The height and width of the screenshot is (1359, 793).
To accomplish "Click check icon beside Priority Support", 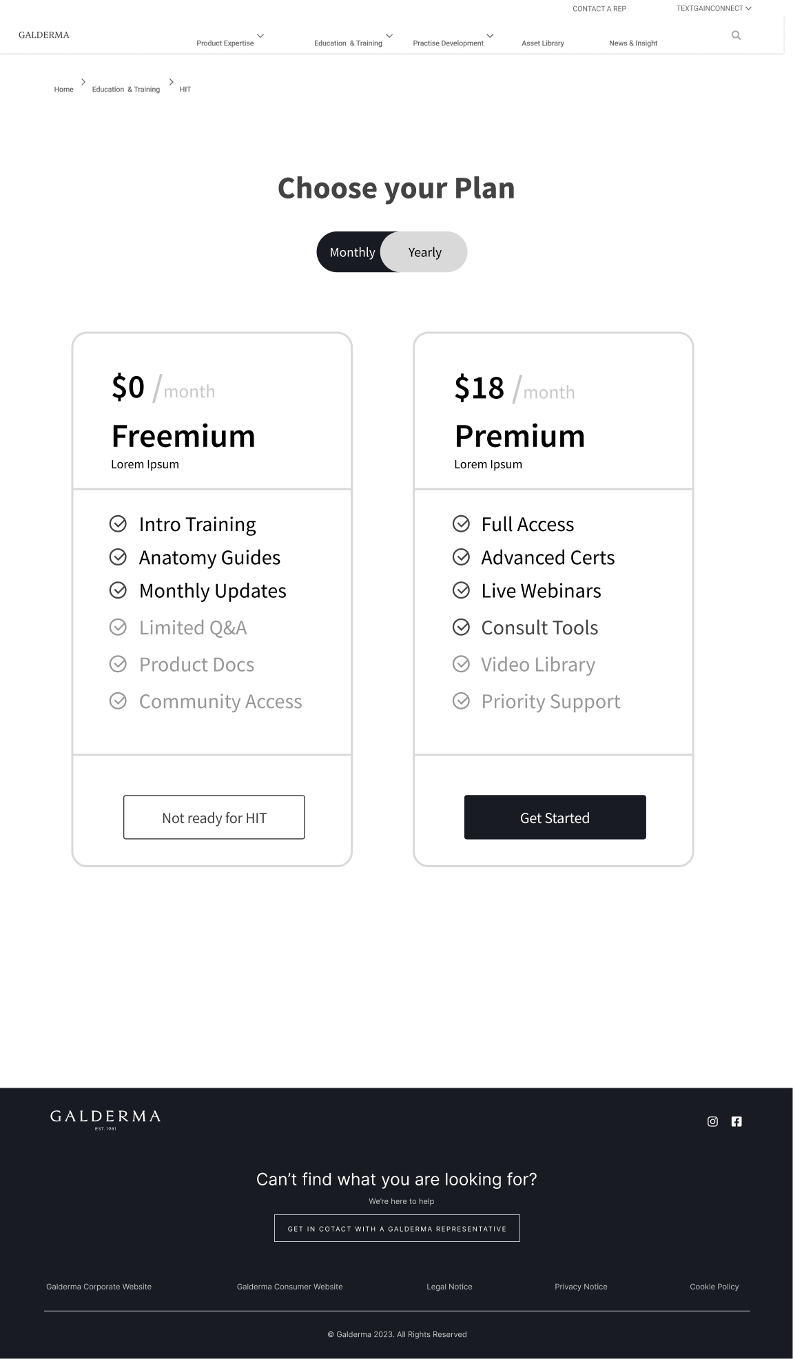I will click(461, 701).
